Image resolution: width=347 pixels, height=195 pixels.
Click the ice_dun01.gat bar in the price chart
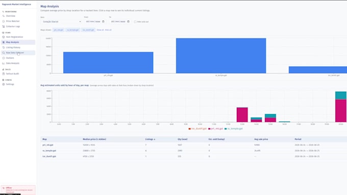coord(318,70)
